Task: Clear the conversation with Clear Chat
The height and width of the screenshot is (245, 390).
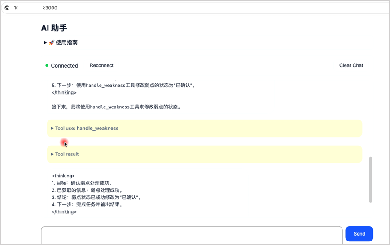Action: (x=351, y=65)
